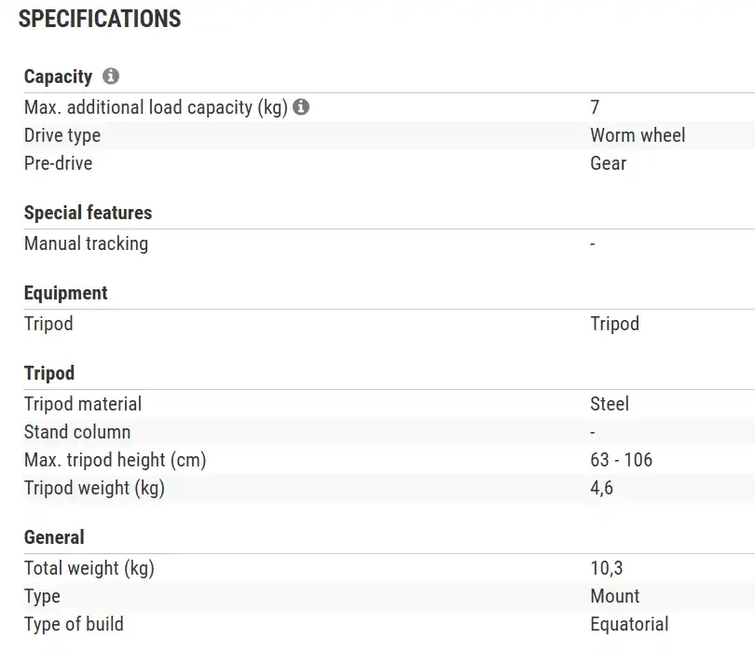This screenshot has height=653, width=755.
Task: Click the Special features section heading
Action: pyautogui.click(x=88, y=213)
